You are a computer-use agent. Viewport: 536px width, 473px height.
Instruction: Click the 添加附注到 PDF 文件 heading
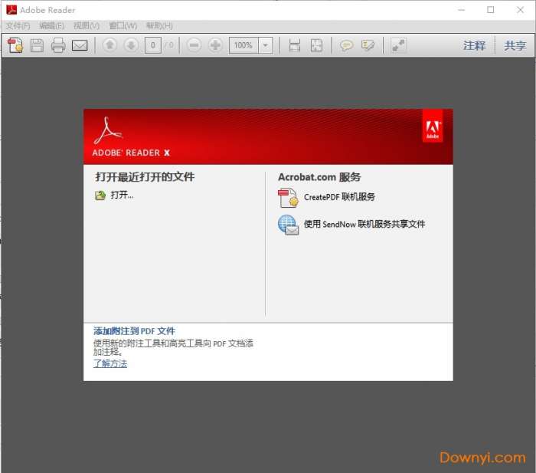134,331
